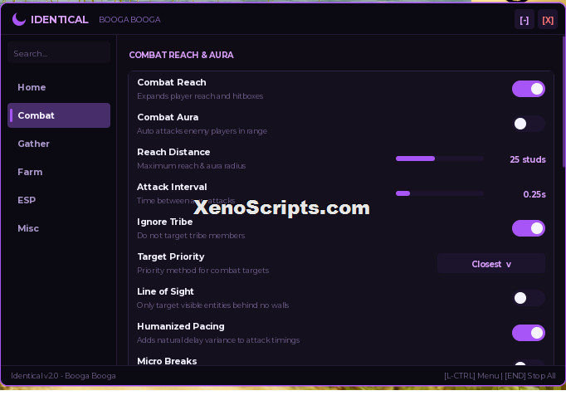Viewport: 566px width, 415px height.
Task: Disable Humanized Pacing toggle
Action: [529, 333]
